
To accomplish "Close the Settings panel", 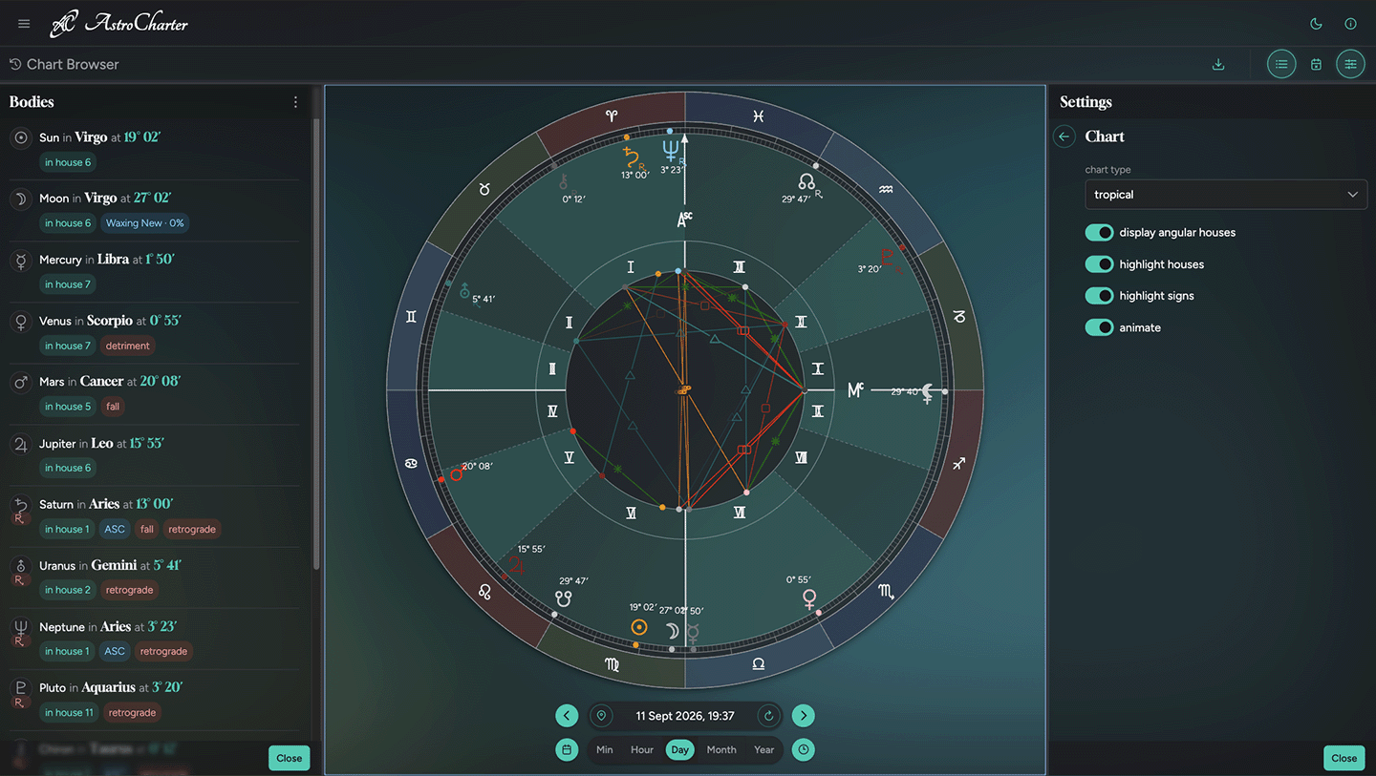I will (1344, 758).
